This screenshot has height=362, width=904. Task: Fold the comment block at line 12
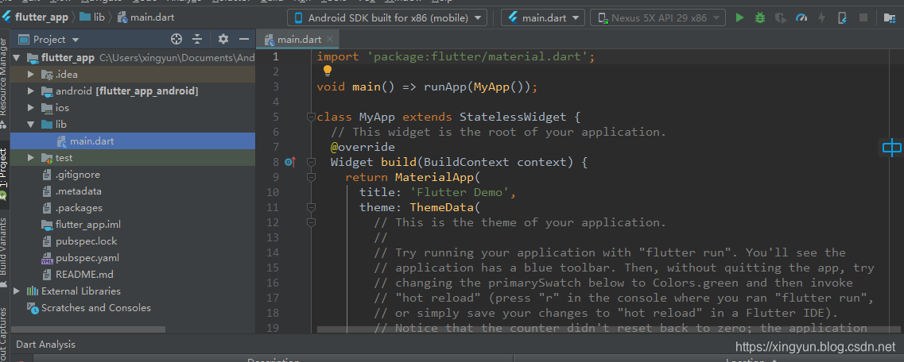click(312, 222)
